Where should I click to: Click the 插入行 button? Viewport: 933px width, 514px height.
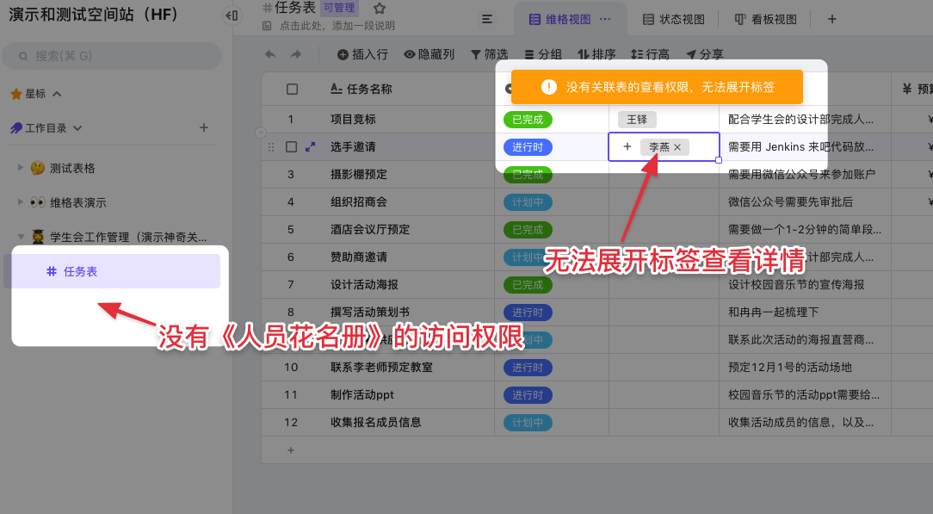tap(362, 54)
